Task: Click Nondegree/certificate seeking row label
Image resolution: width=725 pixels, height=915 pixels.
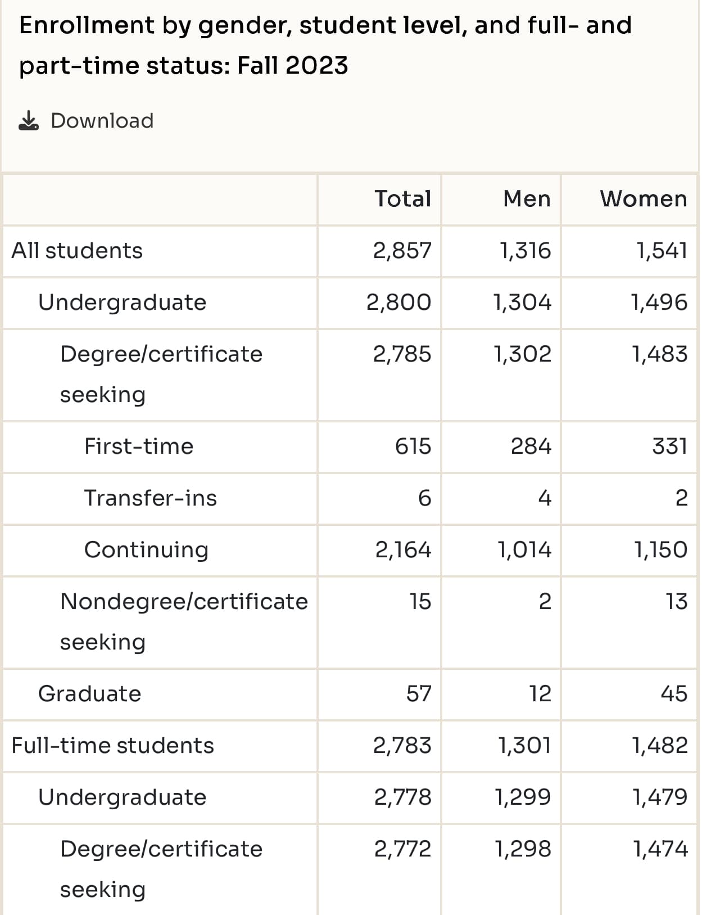Action: tap(184, 622)
